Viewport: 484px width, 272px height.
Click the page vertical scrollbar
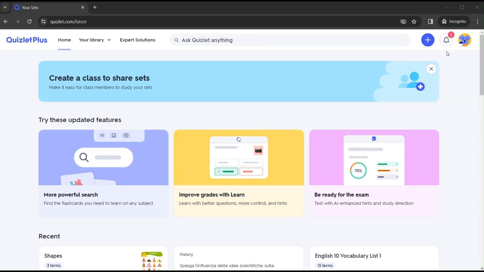(x=481, y=65)
